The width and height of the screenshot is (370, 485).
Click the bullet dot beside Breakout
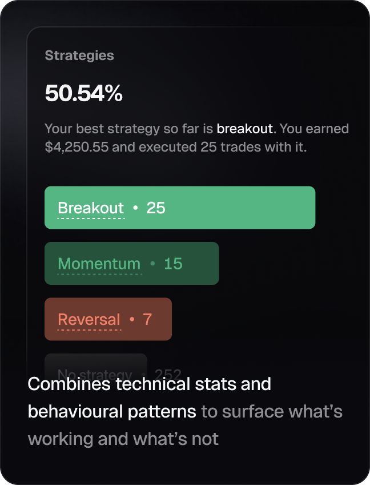tap(135, 208)
